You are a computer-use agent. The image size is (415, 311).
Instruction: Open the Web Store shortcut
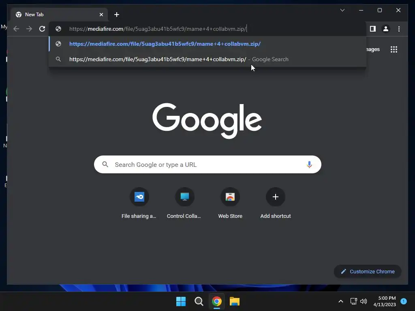(x=230, y=203)
